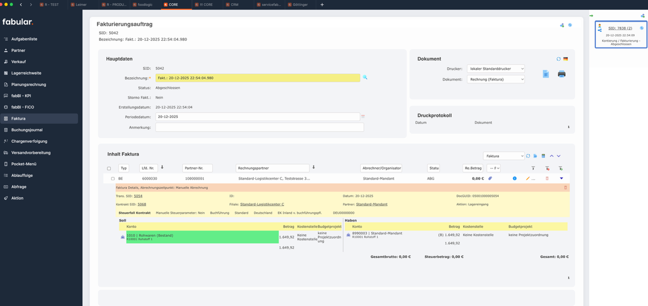The width and height of the screenshot is (648, 306).
Task: Click the magnifier next to Bezeichnung field
Action: click(365, 78)
